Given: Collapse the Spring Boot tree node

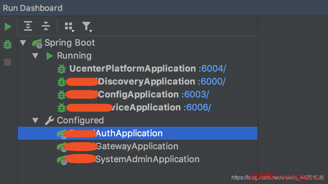Looking at the screenshot, I should pyautogui.click(x=23, y=43).
